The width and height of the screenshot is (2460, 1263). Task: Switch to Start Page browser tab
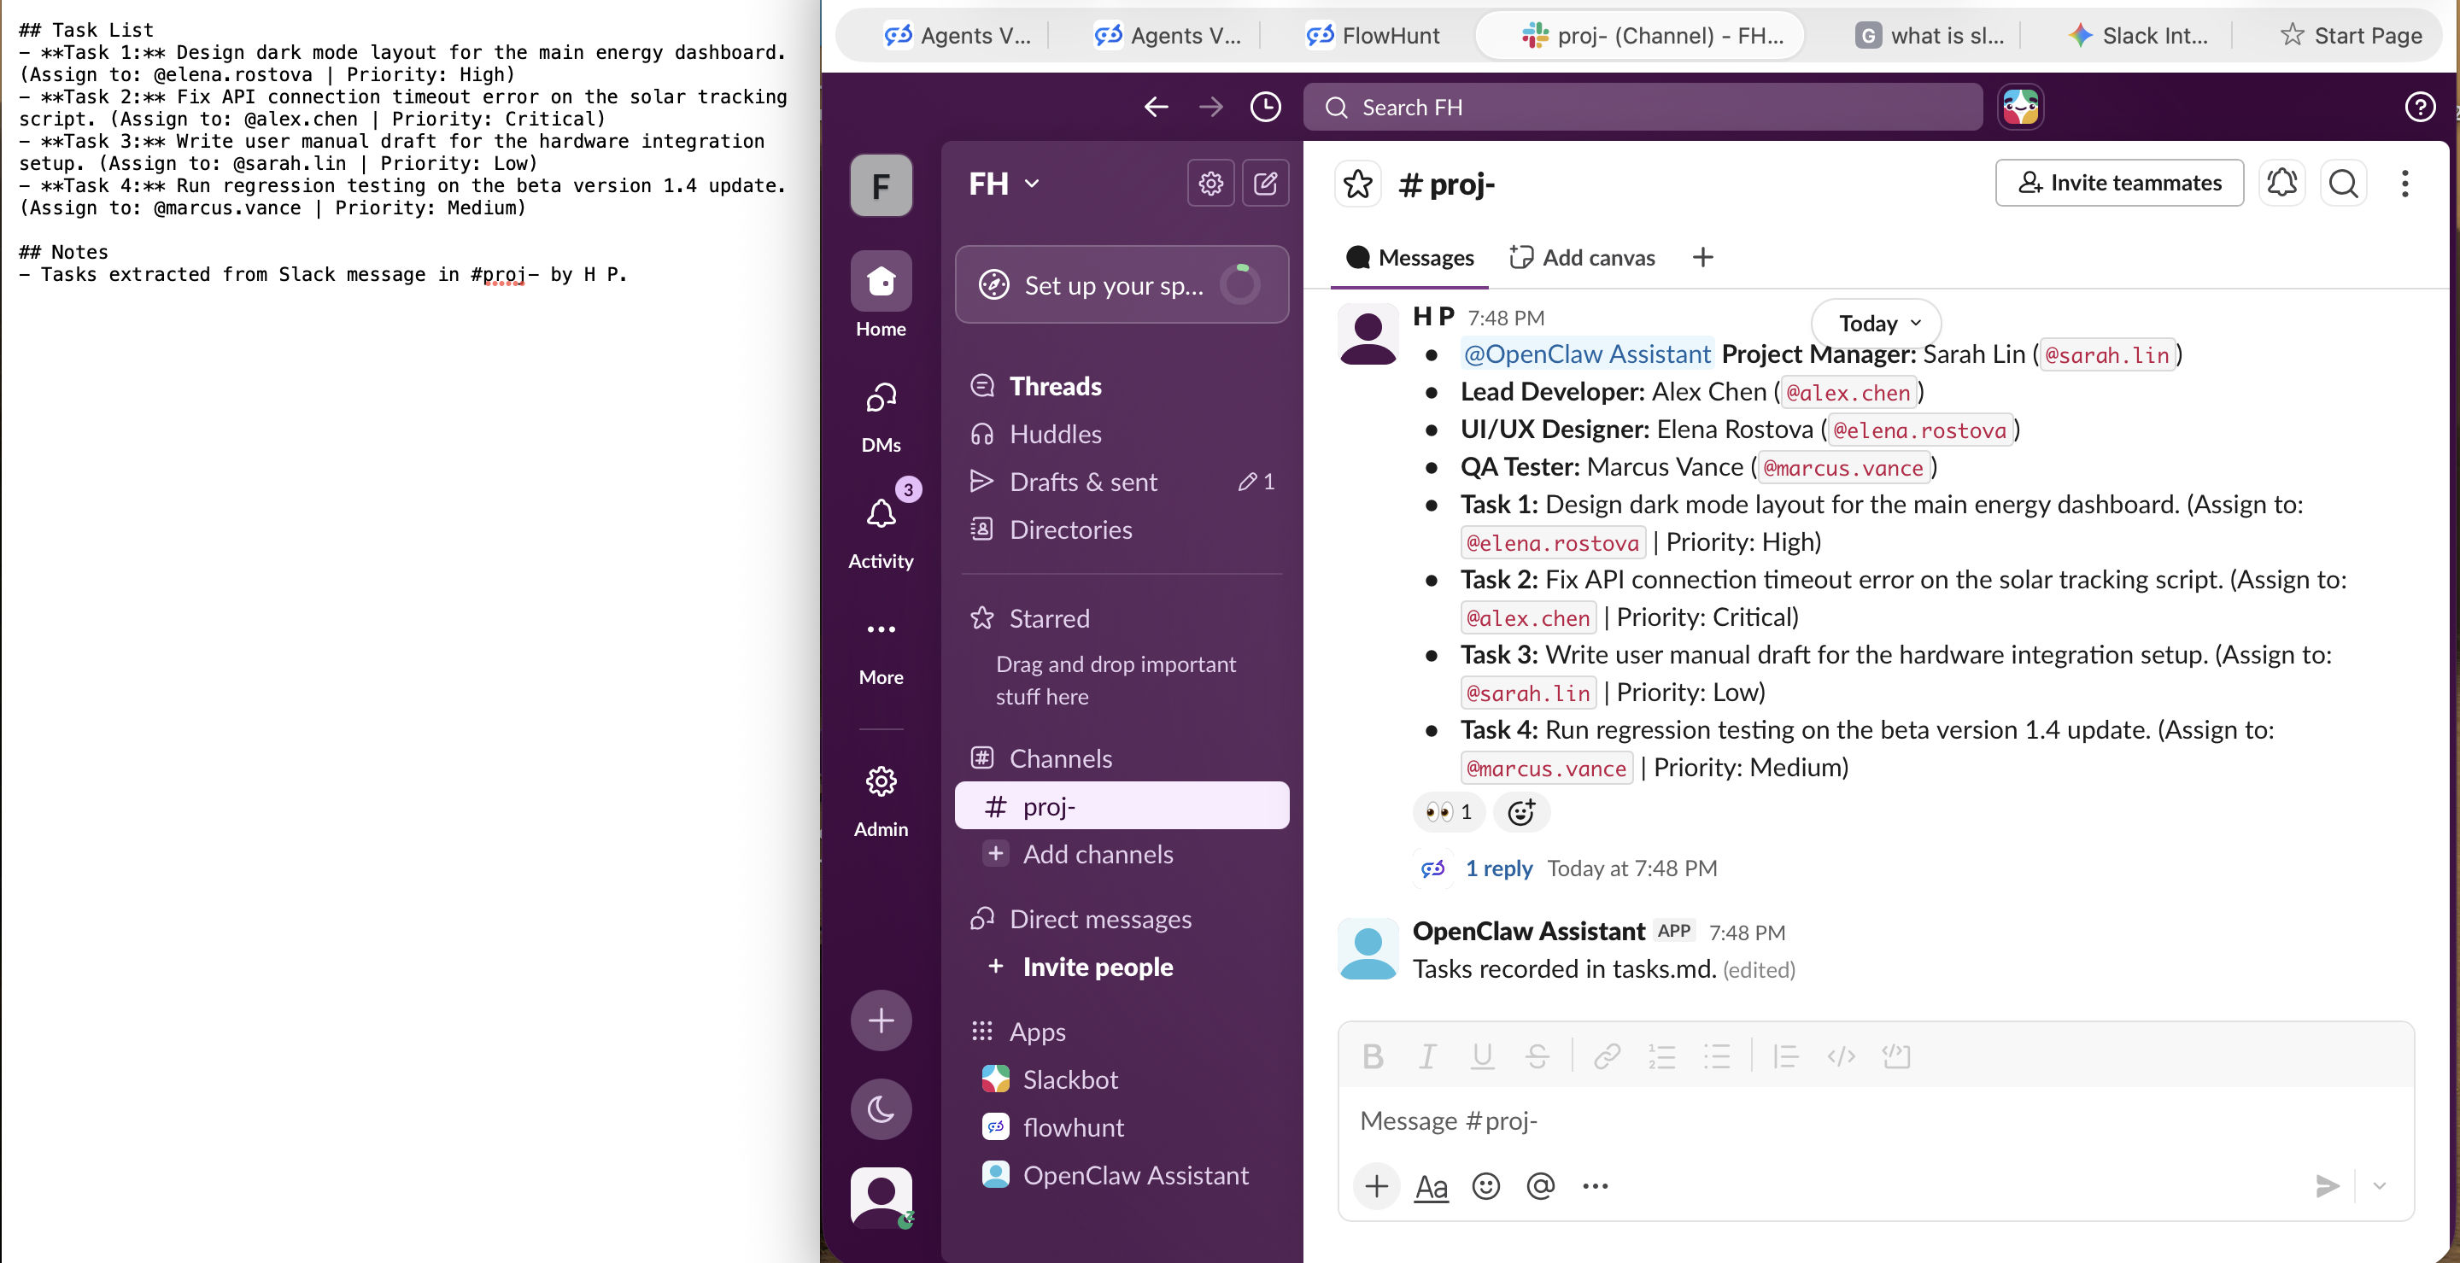click(2352, 35)
